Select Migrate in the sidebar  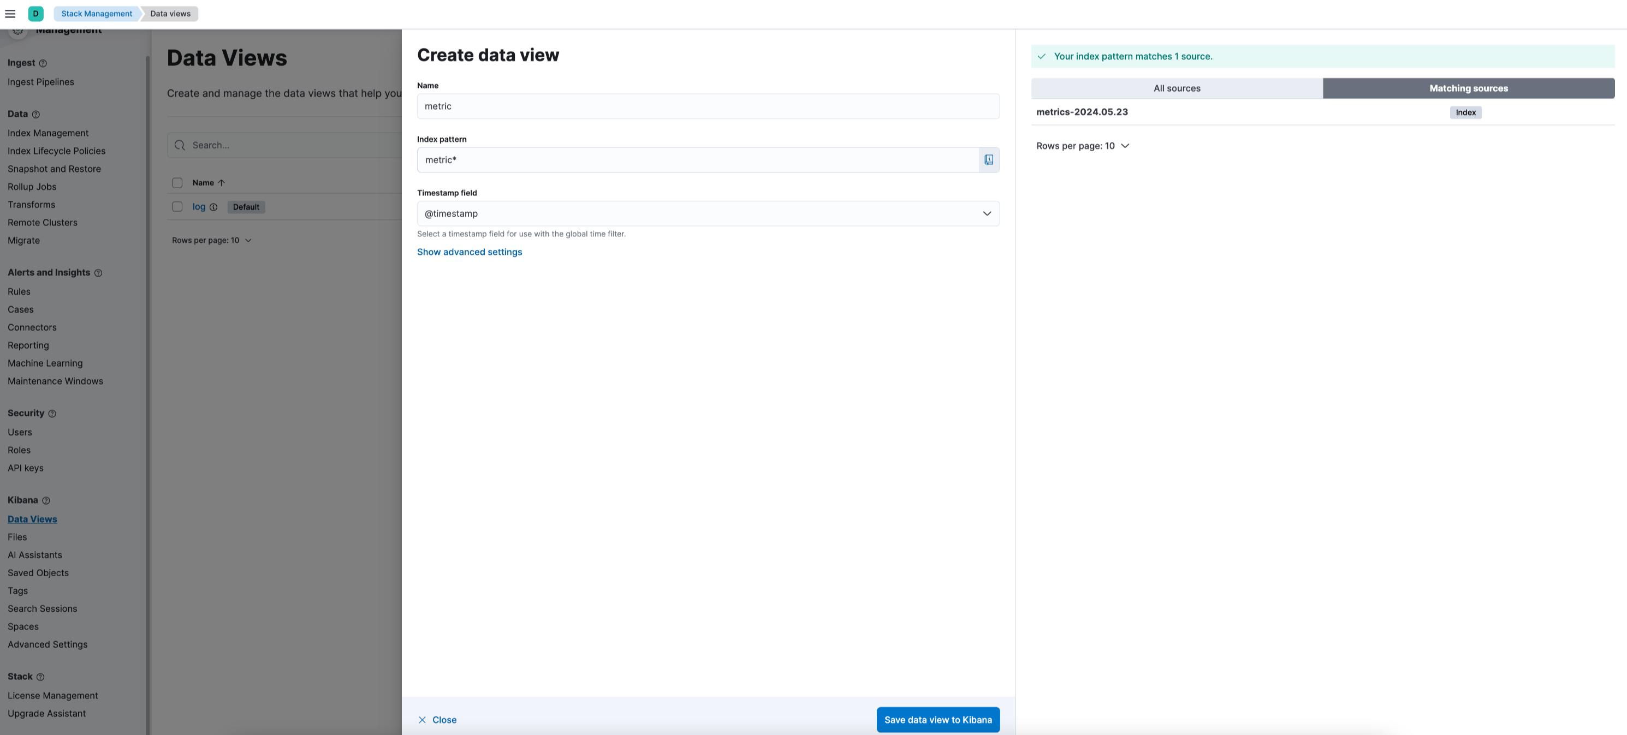[x=23, y=241]
